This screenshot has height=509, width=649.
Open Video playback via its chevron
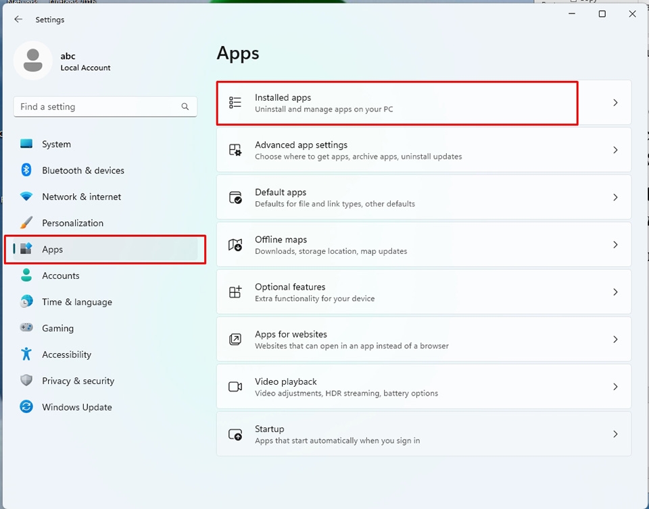pos(615,387)
